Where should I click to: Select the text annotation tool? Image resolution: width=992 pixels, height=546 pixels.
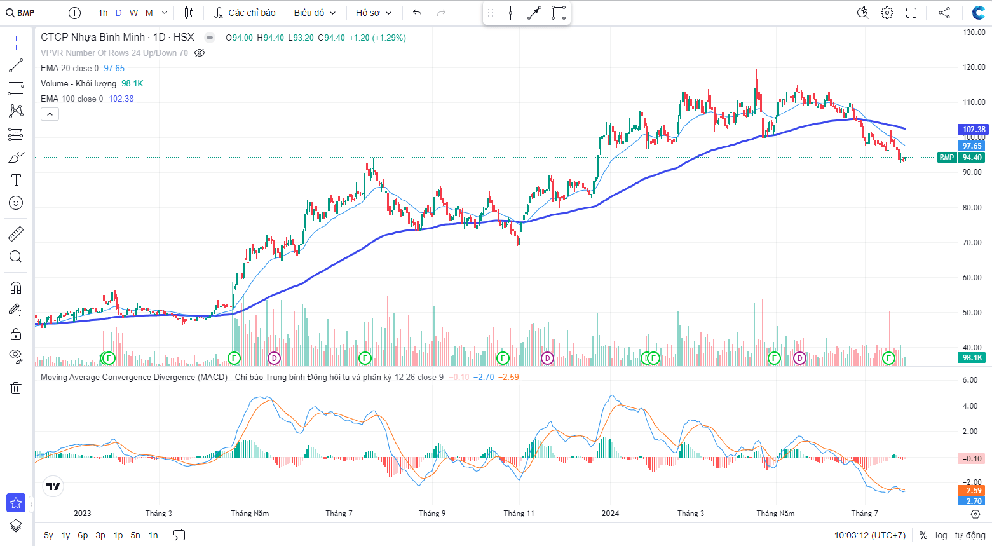point(16,180)
